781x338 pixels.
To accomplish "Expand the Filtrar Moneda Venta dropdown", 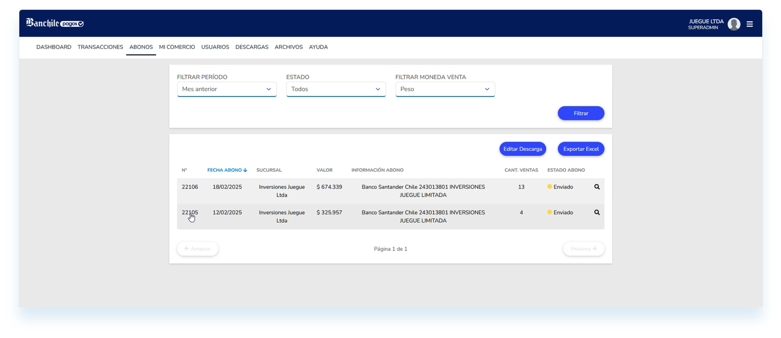I will tap(445, 89).
